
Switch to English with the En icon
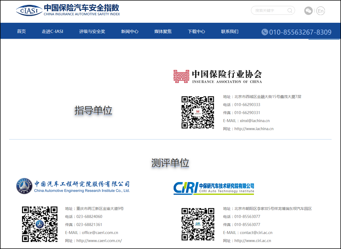point(321,11)
